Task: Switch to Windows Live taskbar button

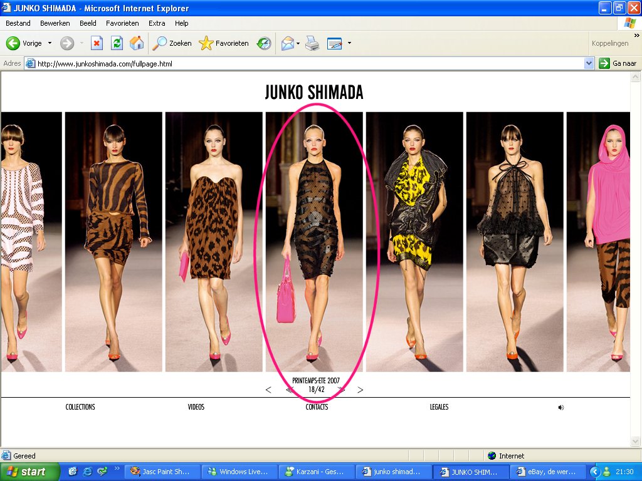Action: point(240,472)
